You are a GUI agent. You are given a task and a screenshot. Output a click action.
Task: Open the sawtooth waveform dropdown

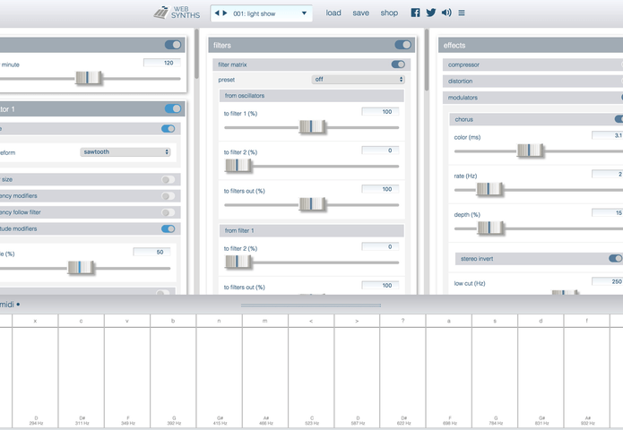click(125, 152)
